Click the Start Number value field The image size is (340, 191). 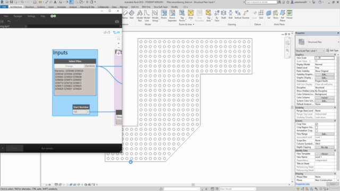pos(80,112)
